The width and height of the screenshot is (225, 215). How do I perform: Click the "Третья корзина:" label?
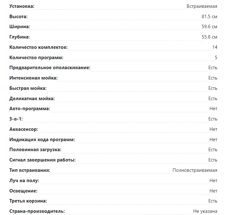(28, 201)
